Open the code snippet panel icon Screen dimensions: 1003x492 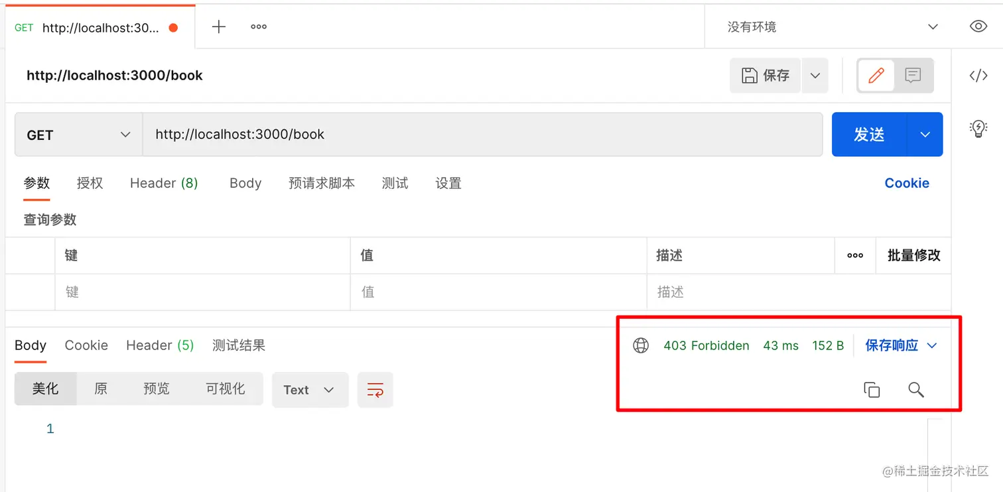pos(978,76)
